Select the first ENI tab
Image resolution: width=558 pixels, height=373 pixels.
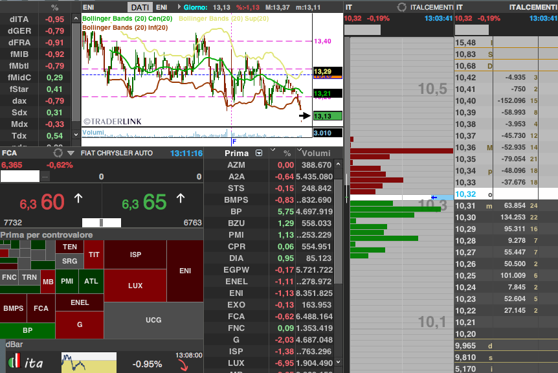tap(88, 7)
